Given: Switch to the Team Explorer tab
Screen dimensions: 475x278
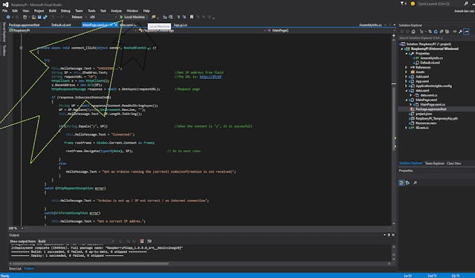Looking at the screenshot, I should (x=434, y=163).
